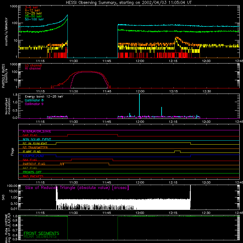The width and height of the screenshot is (243, 243).
Task: Click the SAA_FLAG label
Action: pos(30,160)
